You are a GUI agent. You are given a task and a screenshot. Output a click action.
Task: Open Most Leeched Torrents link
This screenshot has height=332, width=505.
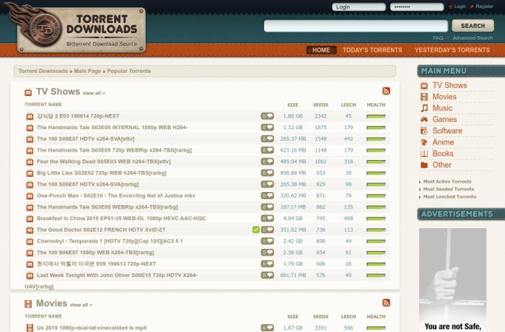[449, 196]
